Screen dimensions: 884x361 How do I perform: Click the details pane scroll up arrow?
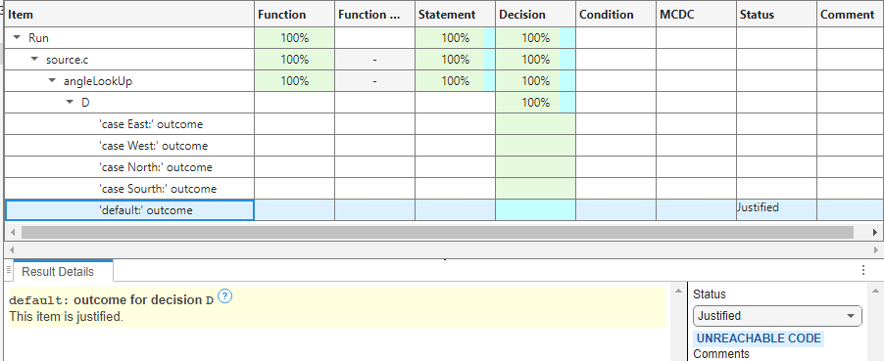pyautogui.click(x=678, y=291)
